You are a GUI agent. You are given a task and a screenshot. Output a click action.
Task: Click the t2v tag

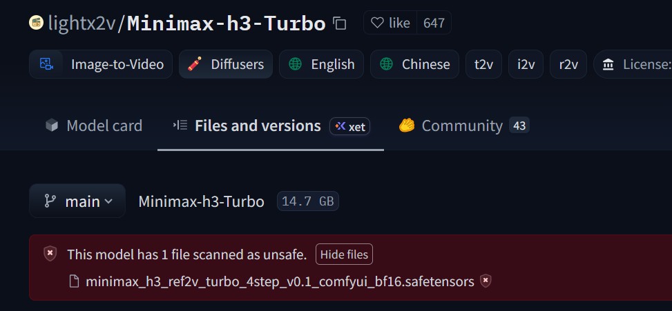(483, 64)
